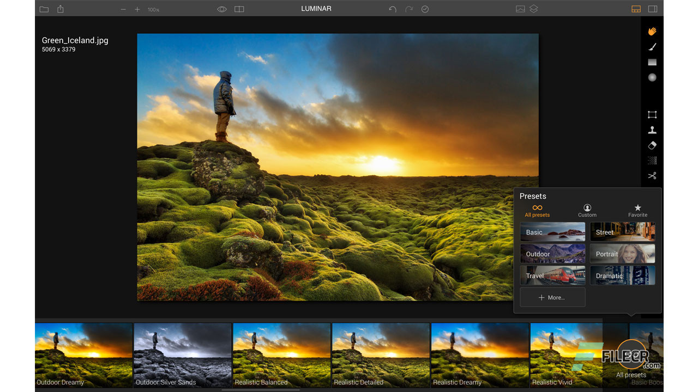Reset zoom via 100% label
Screen dimensions: 698x392
tap(154, 10)
